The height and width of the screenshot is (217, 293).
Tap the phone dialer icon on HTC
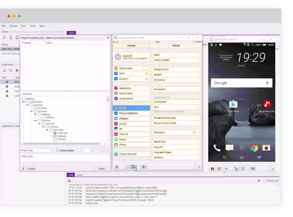[217, 148]
